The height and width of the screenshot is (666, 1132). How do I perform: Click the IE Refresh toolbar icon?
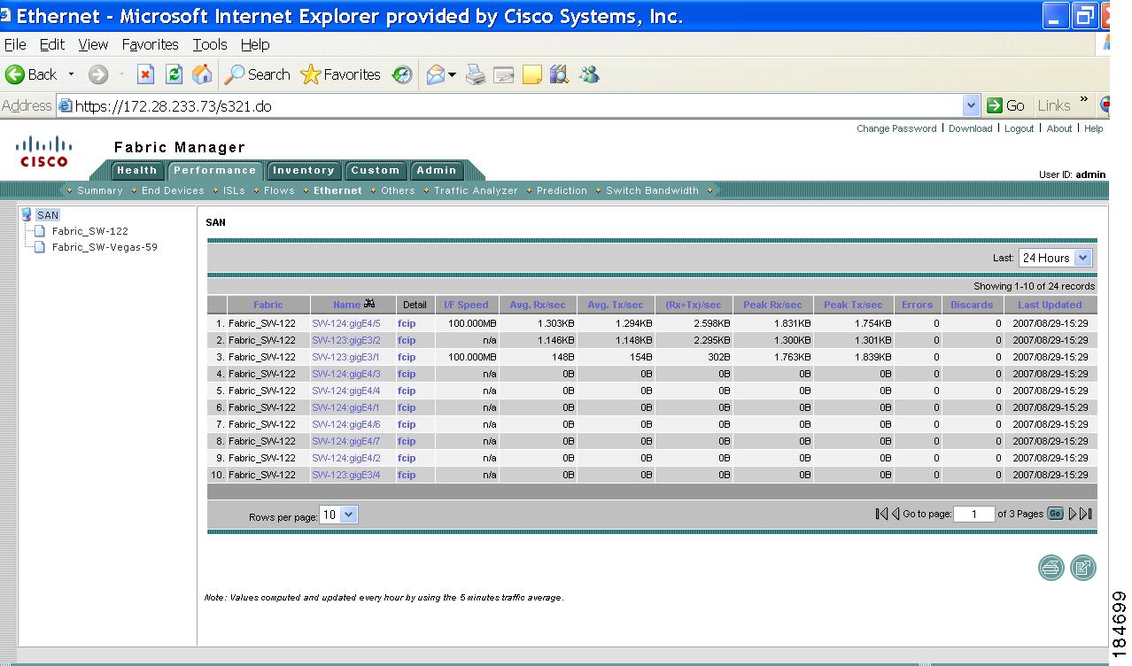[174, 75]
